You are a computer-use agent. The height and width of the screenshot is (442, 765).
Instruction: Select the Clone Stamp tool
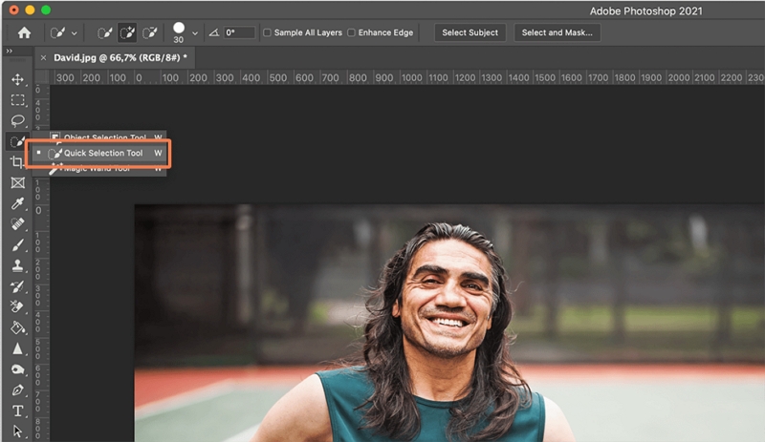(17, 266)
